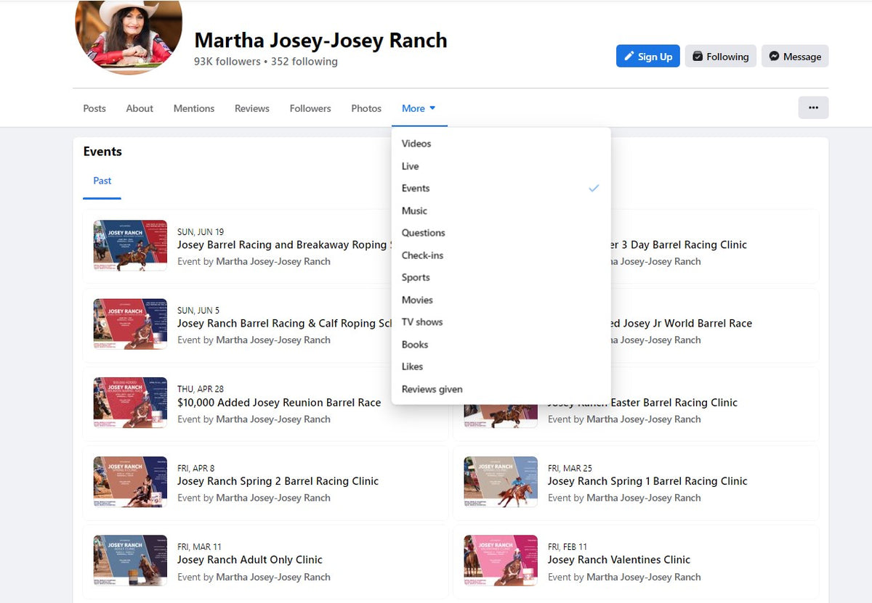Switch to the About tab

pos(140,108)
